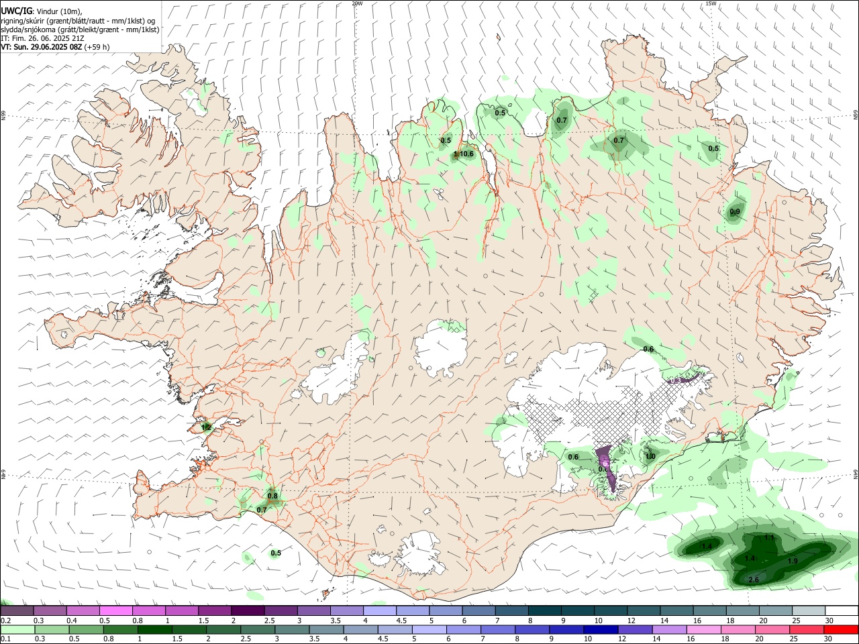Click the pale green 0.1 mm rain legend swatch
This screenshot has height=644, width=859.
coord(17,629)
